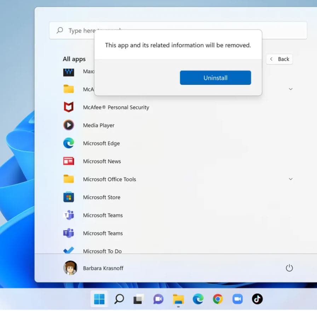Open Microsoft Edge app entry text
Image resolution: width=317 pixels, height=311 pixels.
(101, 143)
